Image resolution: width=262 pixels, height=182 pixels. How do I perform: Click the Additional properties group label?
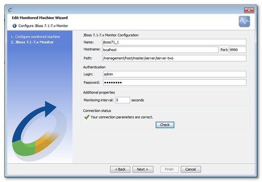pos(99,92)
